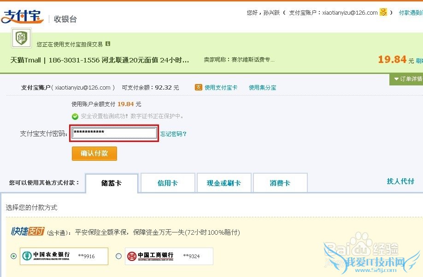Image resolution: width=423 pixels, height=277 pixels.
Task: Open the 找人代付 link
Action: tap(400, 181)
